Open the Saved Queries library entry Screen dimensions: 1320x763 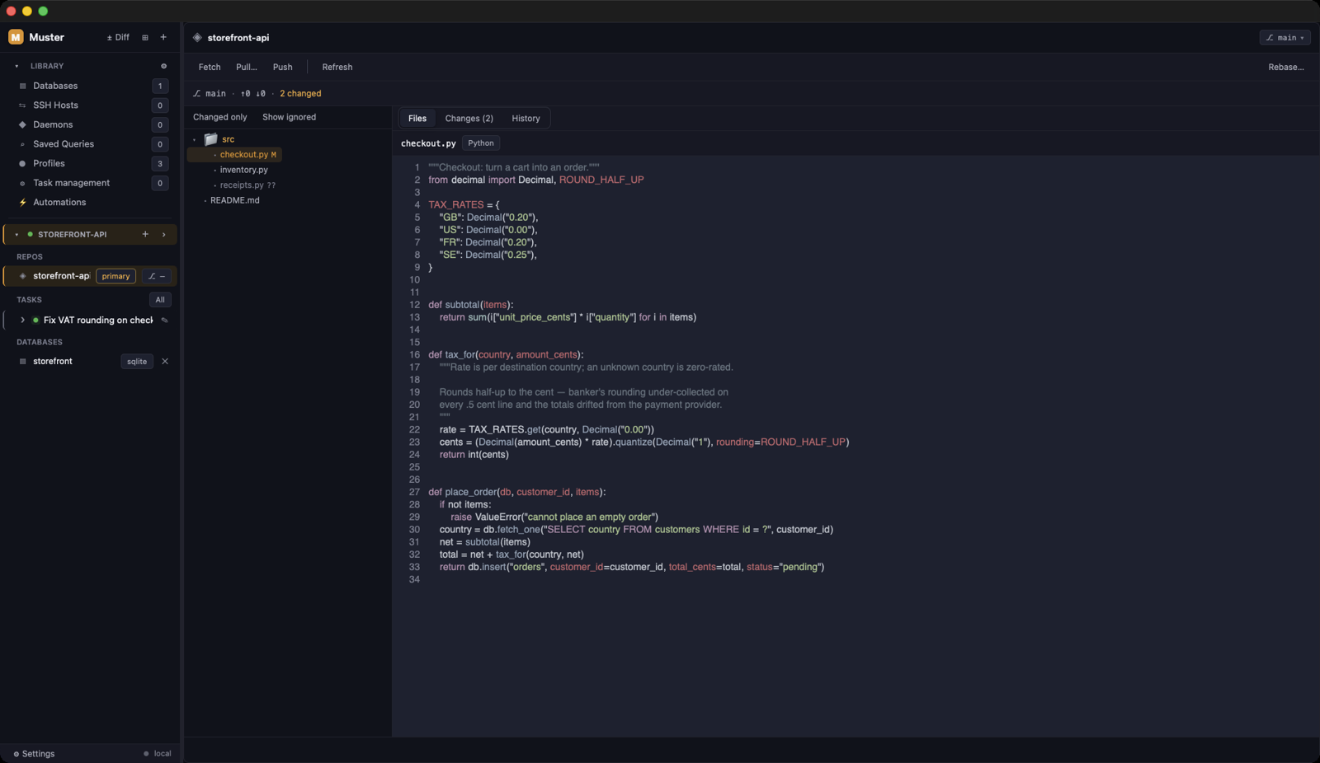[x=89, y=144]
